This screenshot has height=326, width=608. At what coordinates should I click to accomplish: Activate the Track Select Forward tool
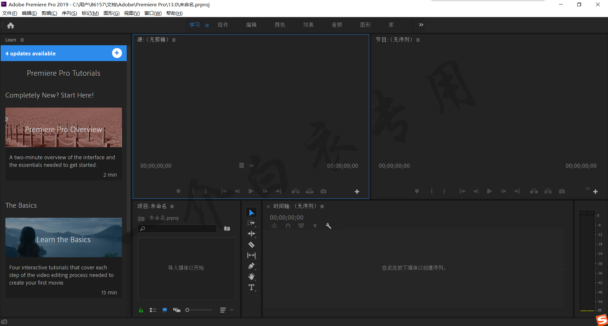pos(251,223)
